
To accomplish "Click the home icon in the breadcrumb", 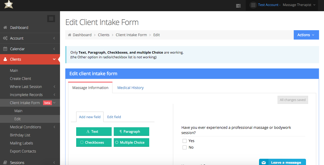I will 69,35.
